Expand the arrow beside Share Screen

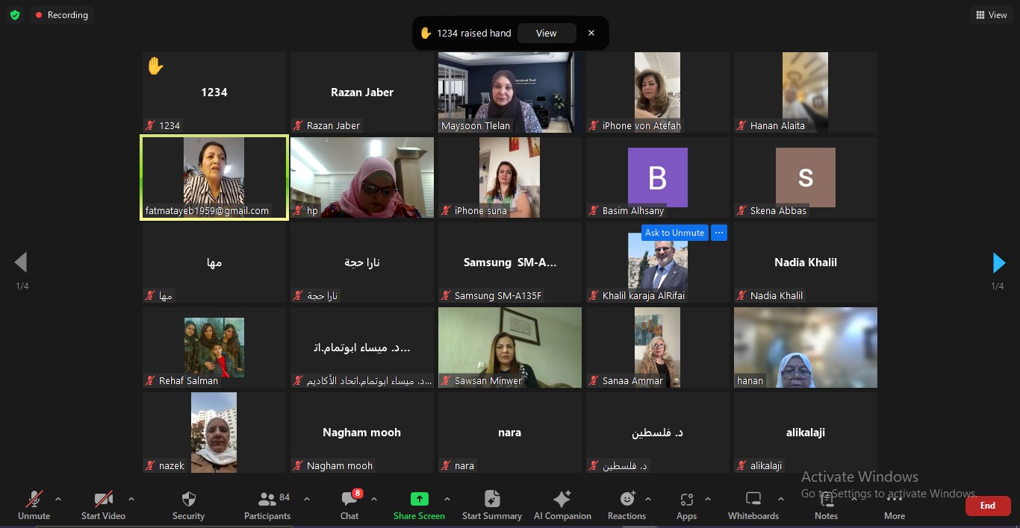pos(447,499)
